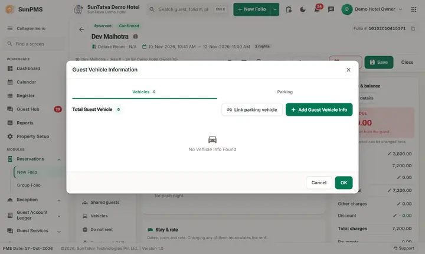425x254 pixels.
Task: Cancel the vehicle information dialog
Action: 319,183
